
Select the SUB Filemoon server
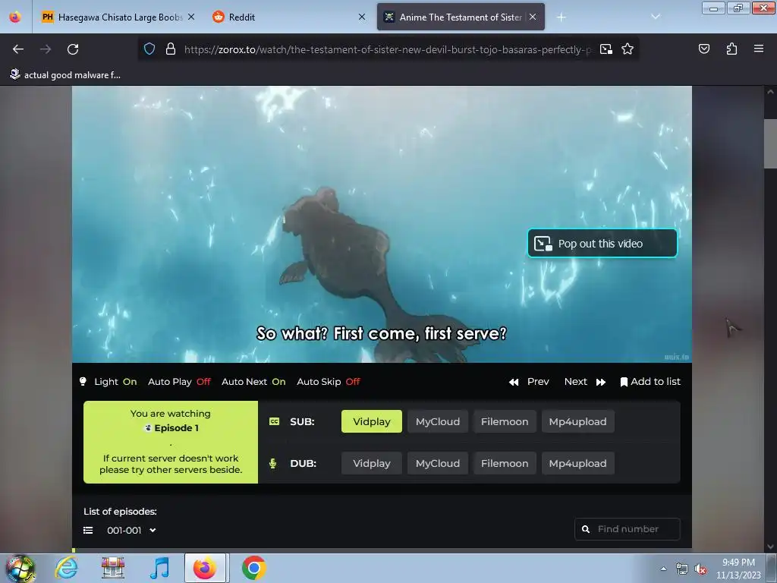click(x=505, y=421)
